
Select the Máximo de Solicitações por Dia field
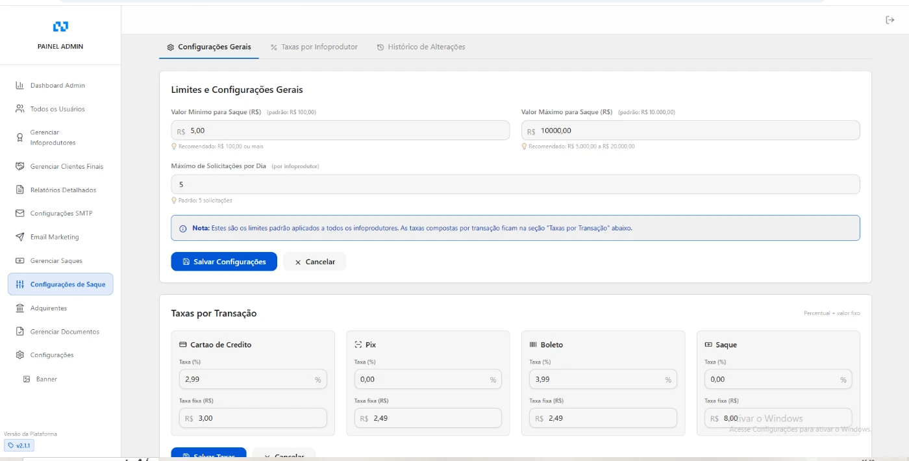(x=515, y=184)
